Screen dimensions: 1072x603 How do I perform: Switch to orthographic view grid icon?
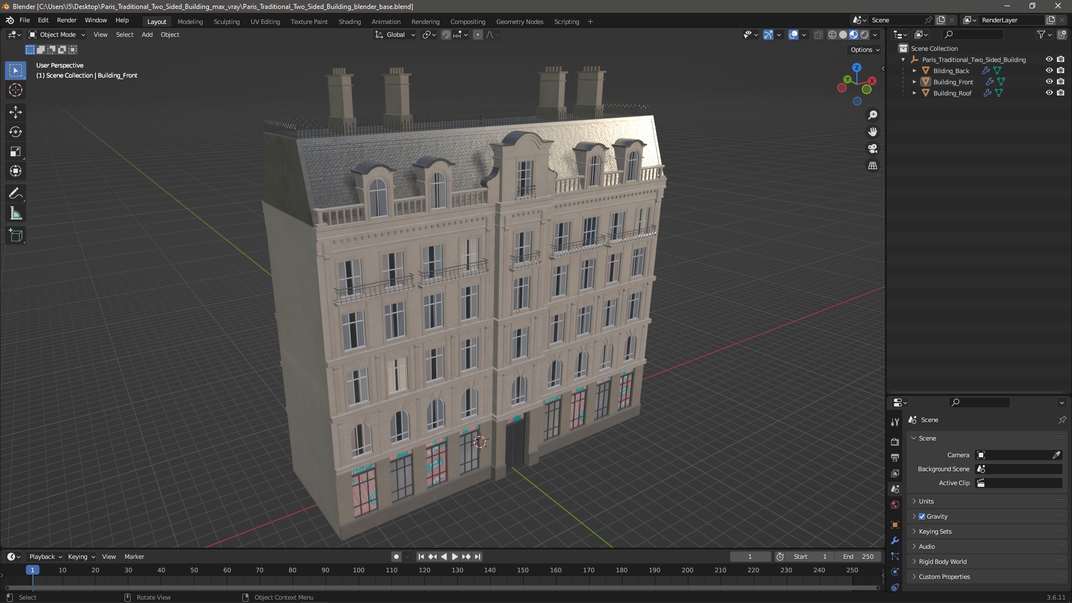tap(872, 166)
